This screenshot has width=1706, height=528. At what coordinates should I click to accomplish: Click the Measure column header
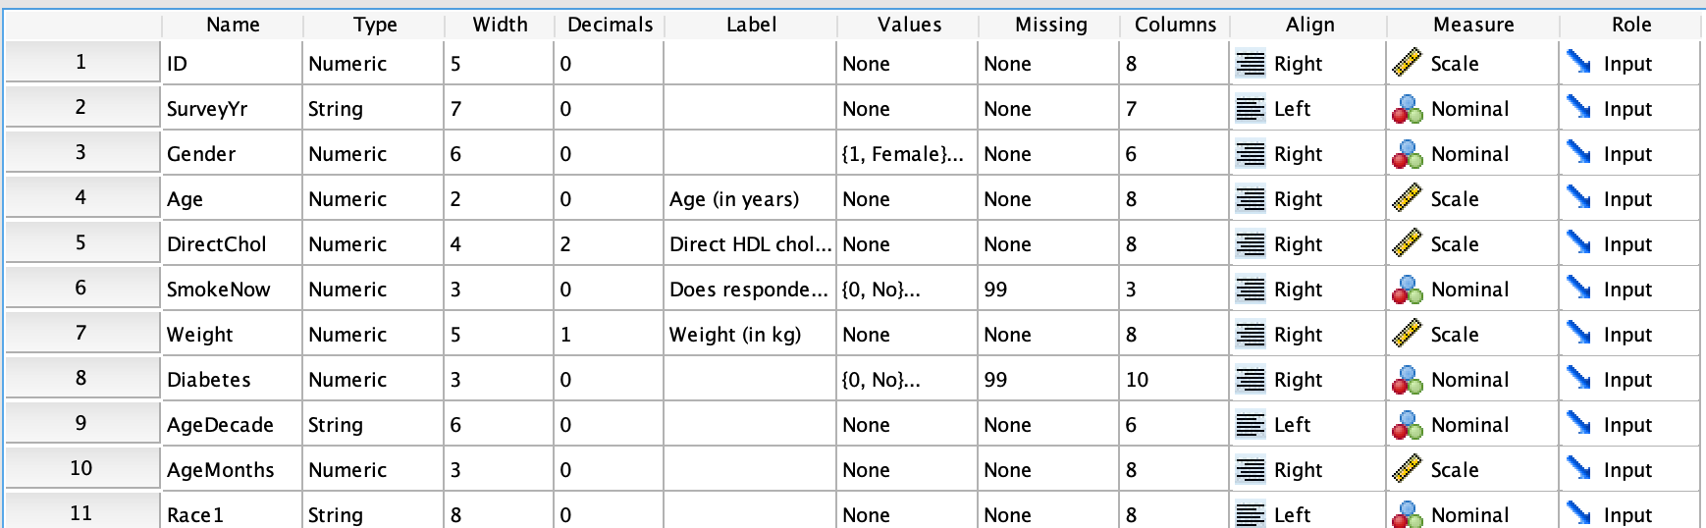point(1472,25)
